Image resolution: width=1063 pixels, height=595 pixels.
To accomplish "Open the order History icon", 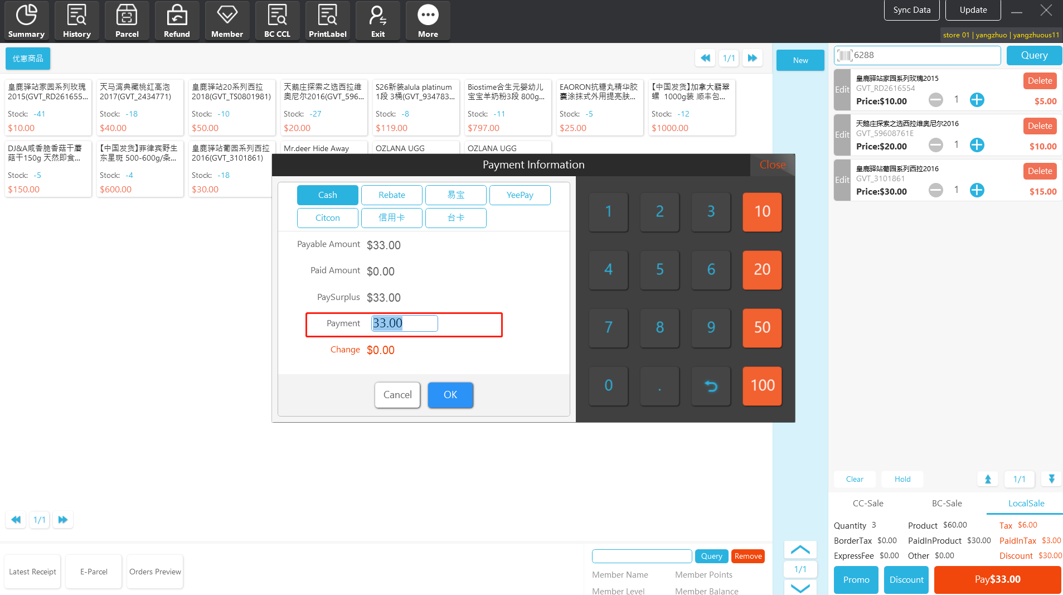I will point(76,21).
